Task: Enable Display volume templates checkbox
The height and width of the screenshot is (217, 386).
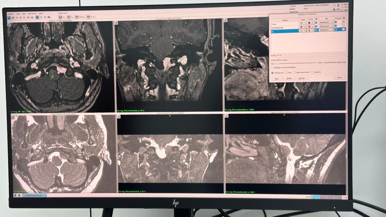Action: pos(272,67)
